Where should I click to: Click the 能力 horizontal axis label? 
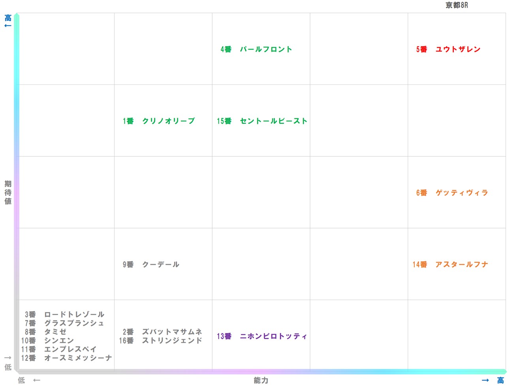pos(260,380)
